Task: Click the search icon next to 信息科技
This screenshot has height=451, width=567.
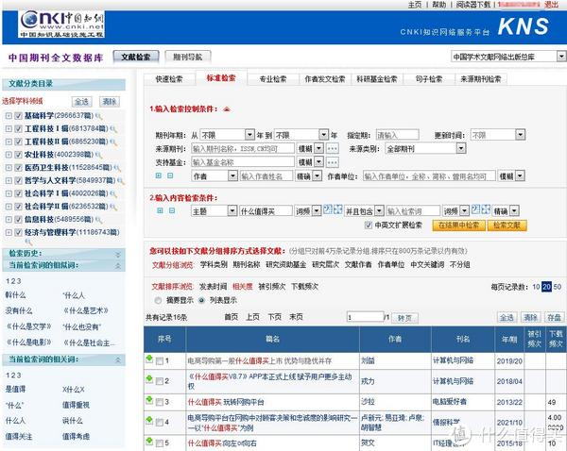Action: coord(98,220)
